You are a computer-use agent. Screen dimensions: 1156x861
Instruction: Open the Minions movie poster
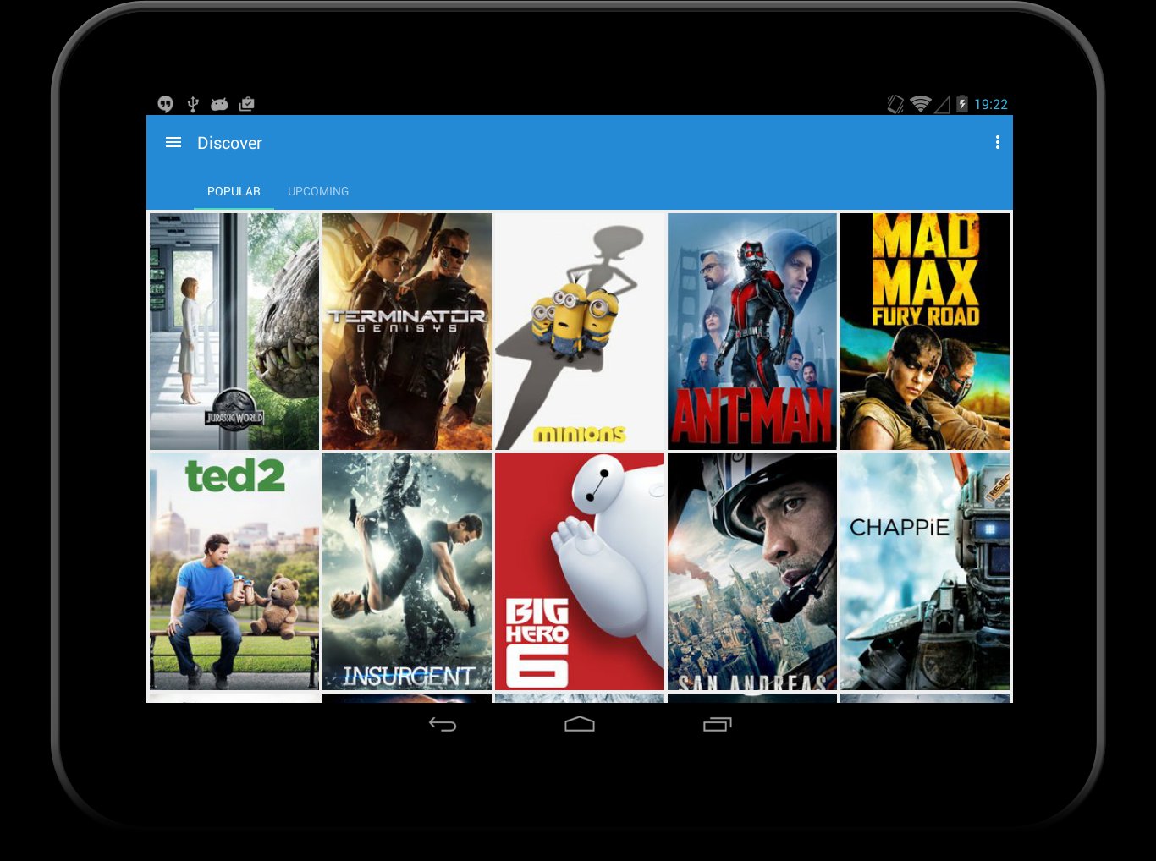pyautogui.click(x=580, y=331)
